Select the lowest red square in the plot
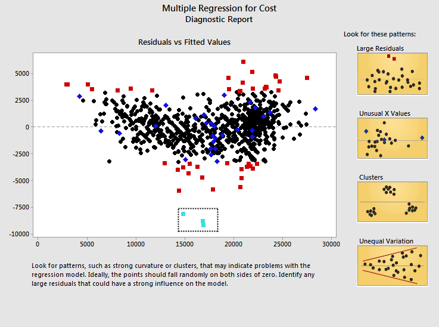The image size is (439, 327). coord(179,191)
